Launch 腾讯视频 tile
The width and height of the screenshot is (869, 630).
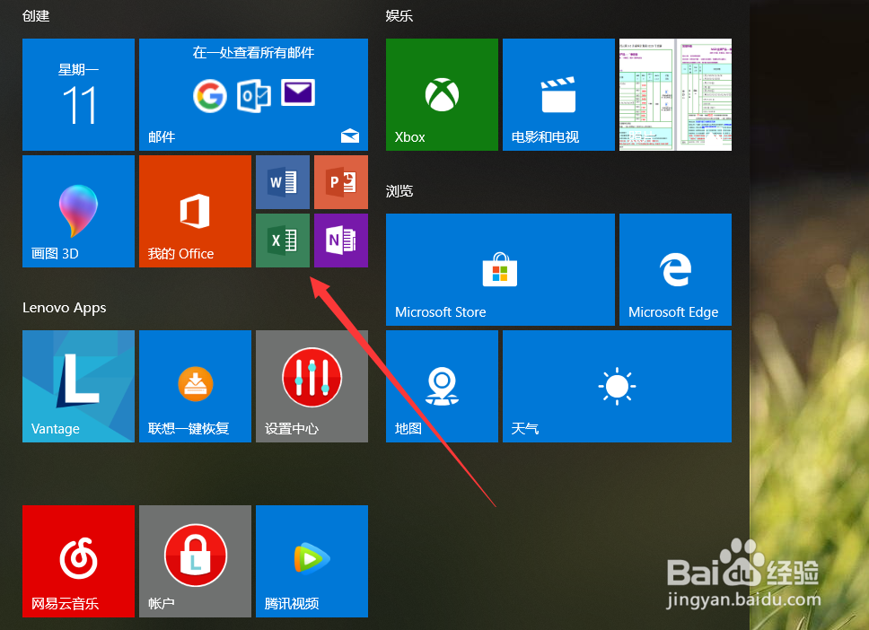coord(312,561)
